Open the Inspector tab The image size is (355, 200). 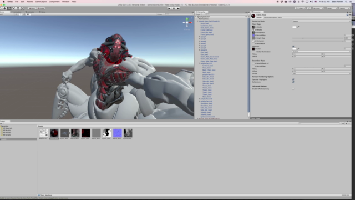[257, 12]
